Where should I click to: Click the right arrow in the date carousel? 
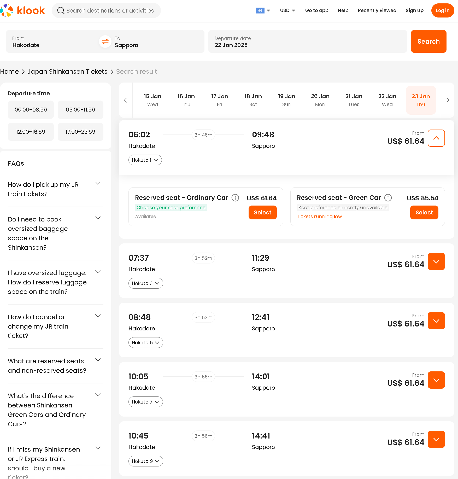[448, 100]
